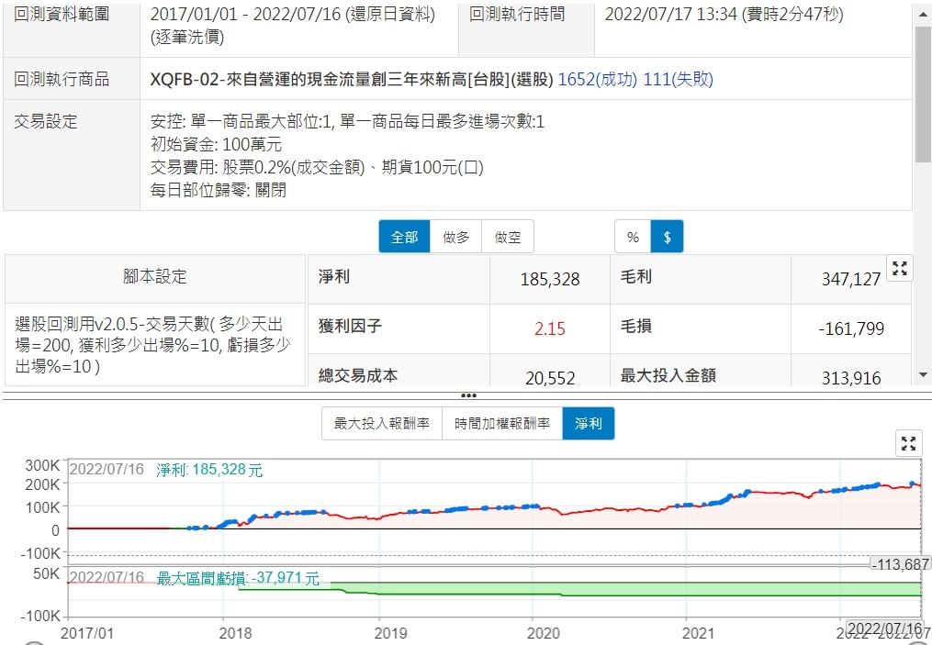Filter results by 做空 (short) trades
The image size is (932, 645).
pyautogui.click(x=508, y=237)
